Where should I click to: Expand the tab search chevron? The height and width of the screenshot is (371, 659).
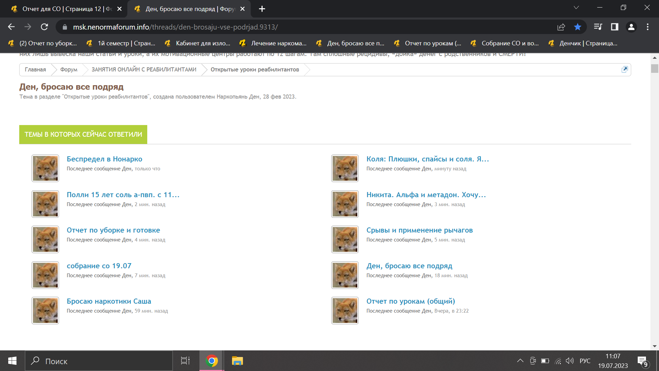point(576,8)
